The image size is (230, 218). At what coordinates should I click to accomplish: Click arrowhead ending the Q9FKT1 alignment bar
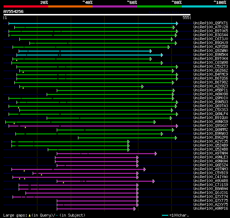tap(177, 23)
